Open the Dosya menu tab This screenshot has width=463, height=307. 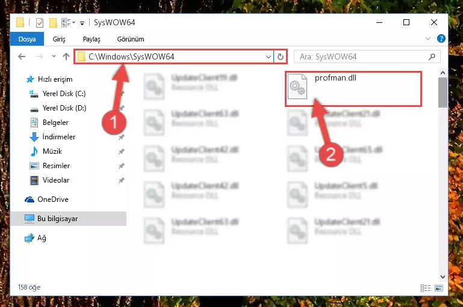[27, 39]
